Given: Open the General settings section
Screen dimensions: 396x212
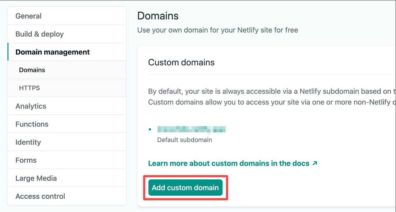Looking at the screenshot, I should pyautogui.click(x=67, y=16).
